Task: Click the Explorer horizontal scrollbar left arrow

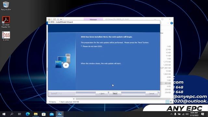Action: point(74,99)
